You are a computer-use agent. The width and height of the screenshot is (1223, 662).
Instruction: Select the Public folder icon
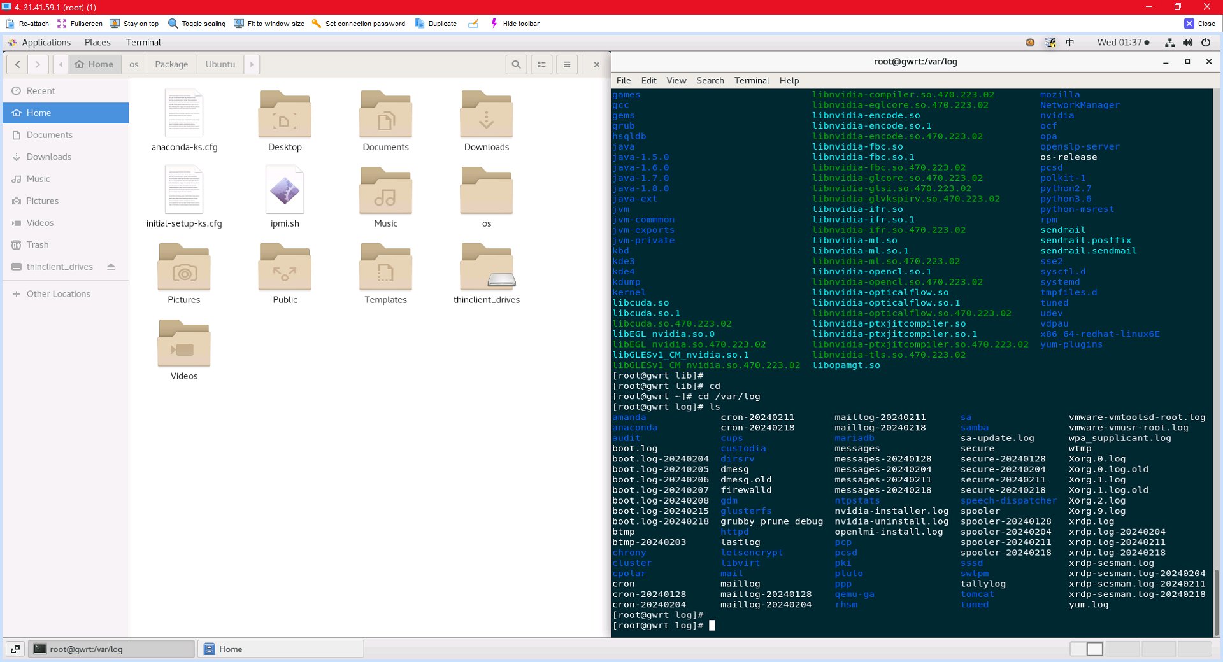tap(285, 267)
